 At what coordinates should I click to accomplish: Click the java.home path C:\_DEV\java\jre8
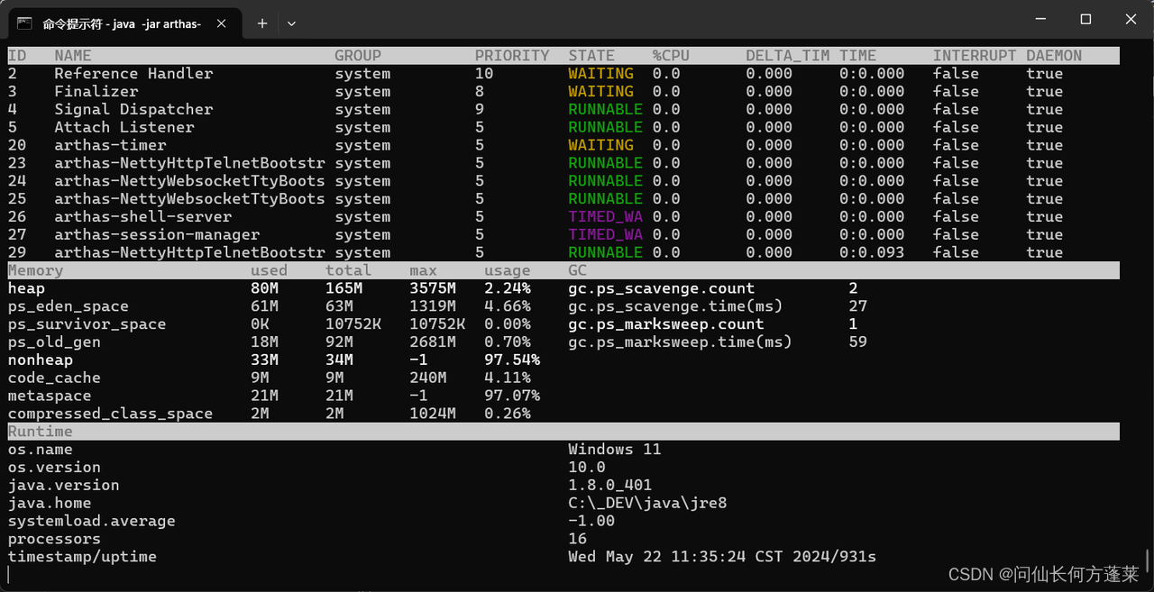point(647,504)
